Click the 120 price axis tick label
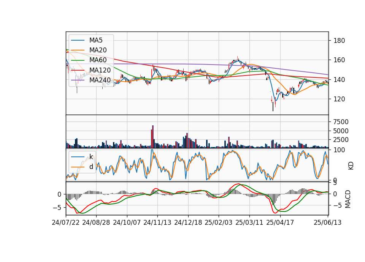This screenshot has height=262, width=365. click(x=339, y=99)
